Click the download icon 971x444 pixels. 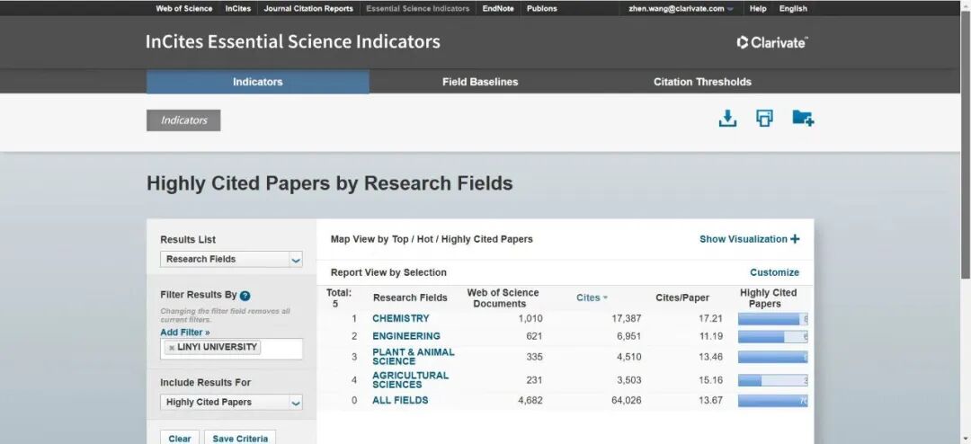[x=727, y=119]
